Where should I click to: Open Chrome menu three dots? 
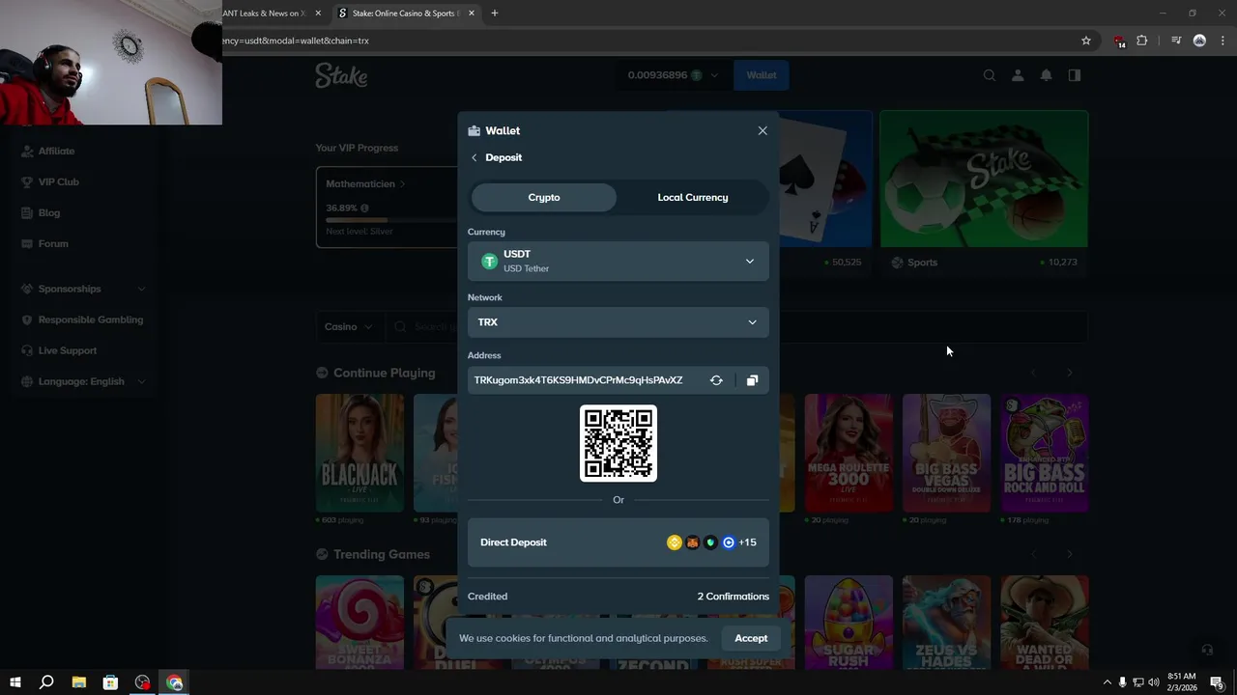pos(1222,41)
